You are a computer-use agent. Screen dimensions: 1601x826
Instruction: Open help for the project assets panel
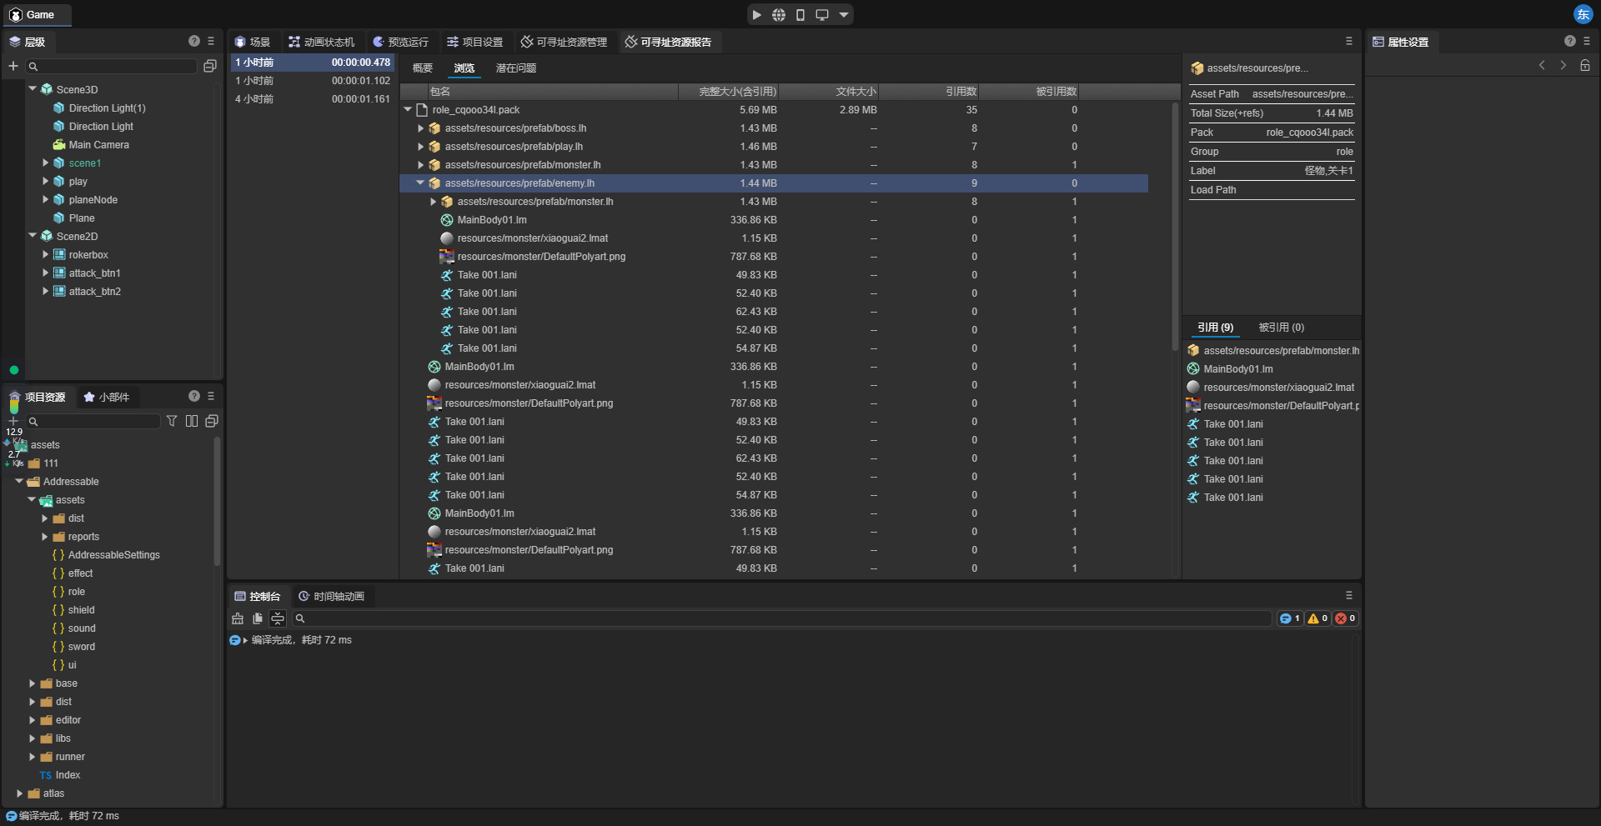tap(194, 396)
